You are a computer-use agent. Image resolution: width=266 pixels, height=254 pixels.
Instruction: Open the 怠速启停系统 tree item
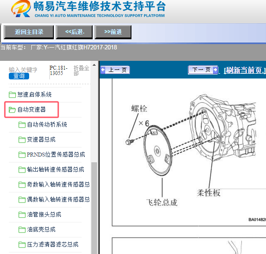[x=34, y=95]
